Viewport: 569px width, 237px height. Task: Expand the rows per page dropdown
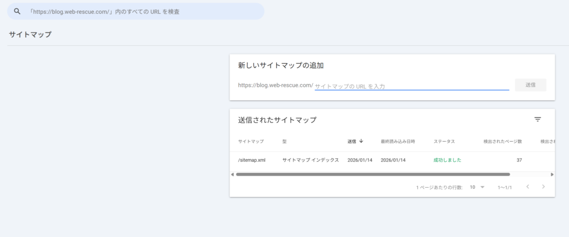coord(477,187)
